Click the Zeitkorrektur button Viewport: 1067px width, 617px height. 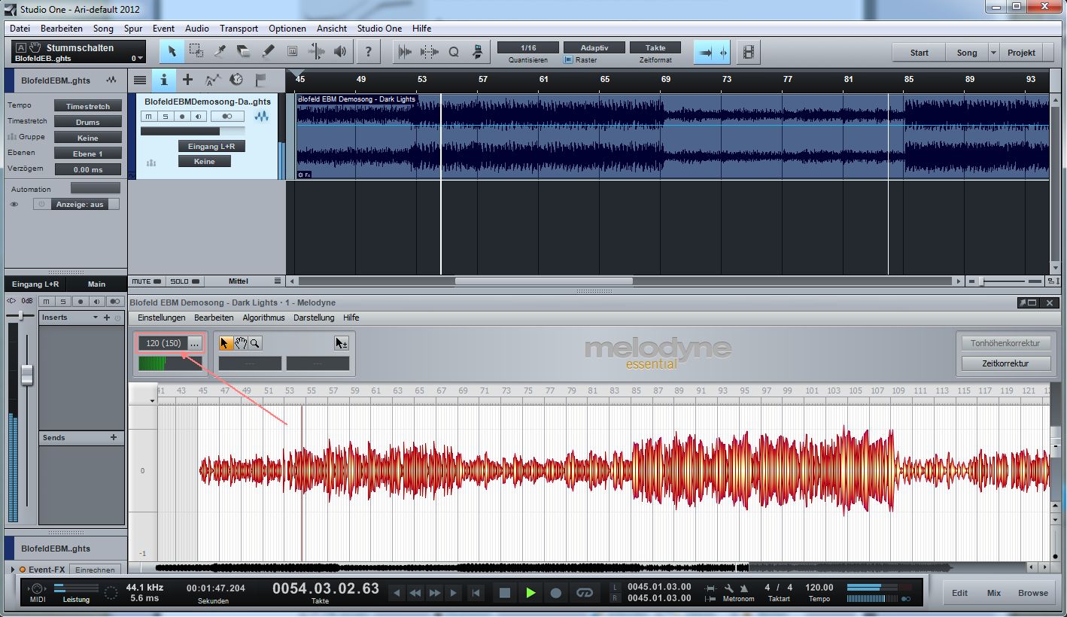pyautogui.click(x=1005, y=363)
